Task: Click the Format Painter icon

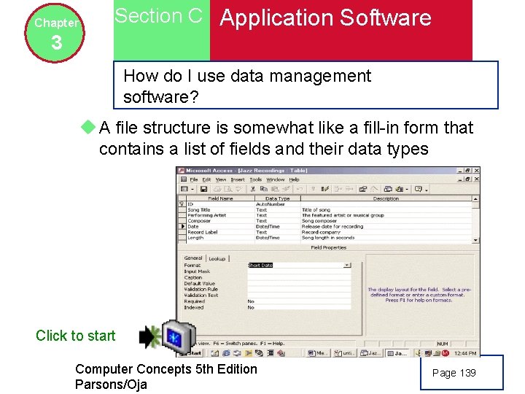Action: [286, 189]
